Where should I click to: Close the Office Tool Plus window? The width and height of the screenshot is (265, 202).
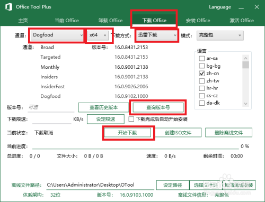click(257, 7)
